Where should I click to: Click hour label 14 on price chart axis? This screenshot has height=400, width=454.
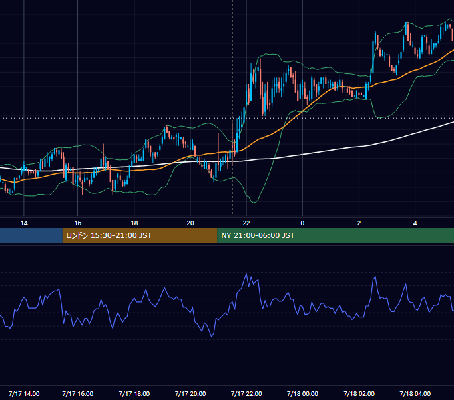click(x=24, y=223)
